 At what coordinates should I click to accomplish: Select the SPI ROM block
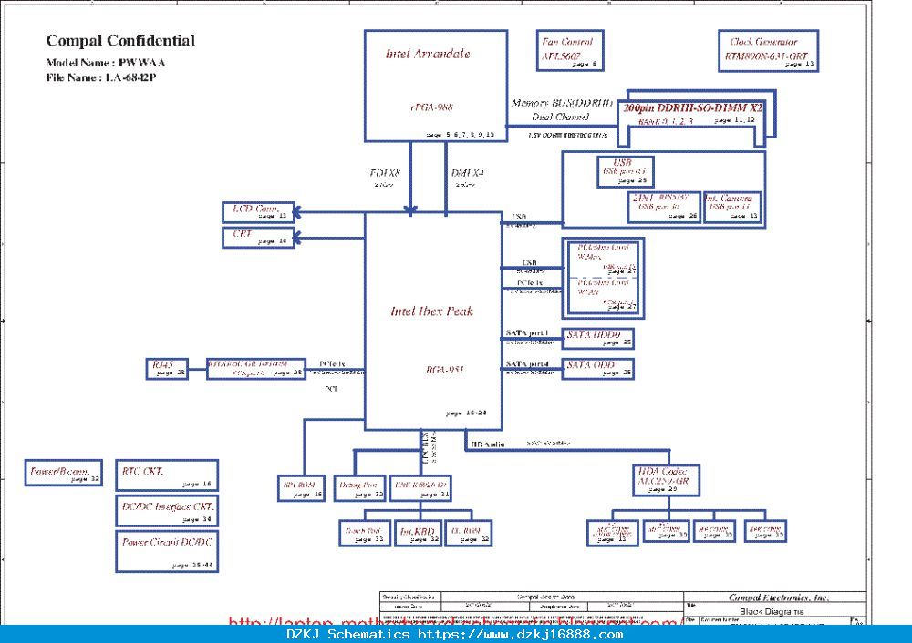click(301, 488)
